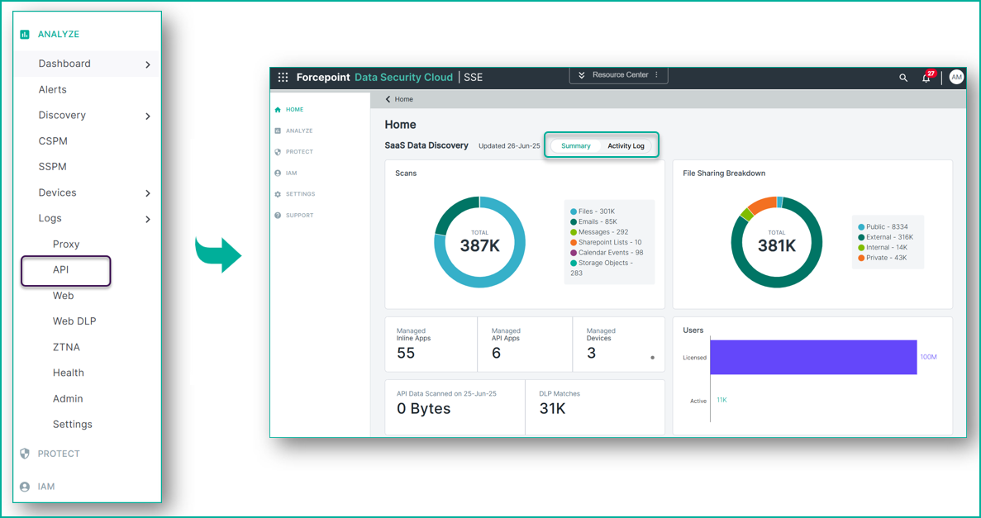Click the Managed Devices 3 tile
Screen dimensions: 981x518
[619, 344]
